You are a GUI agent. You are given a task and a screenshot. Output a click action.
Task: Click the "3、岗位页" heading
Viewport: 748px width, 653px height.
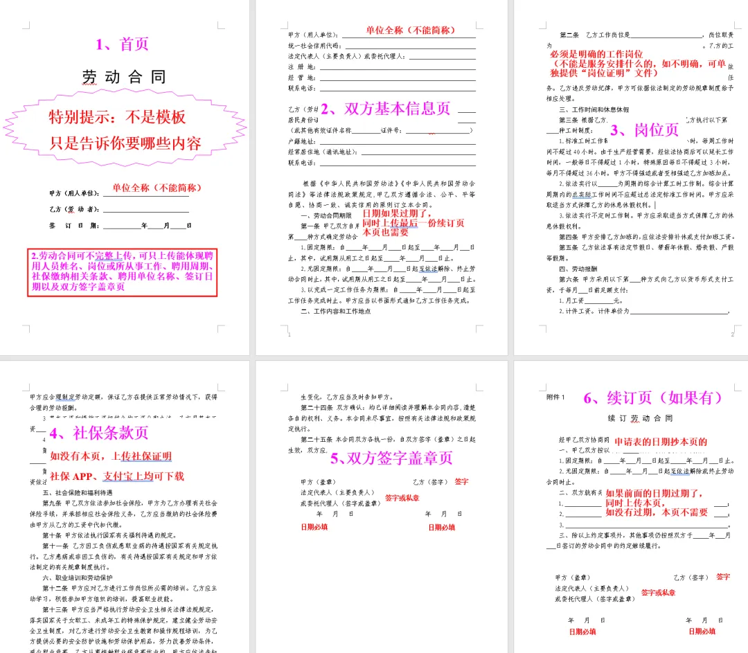click(645, 129)
